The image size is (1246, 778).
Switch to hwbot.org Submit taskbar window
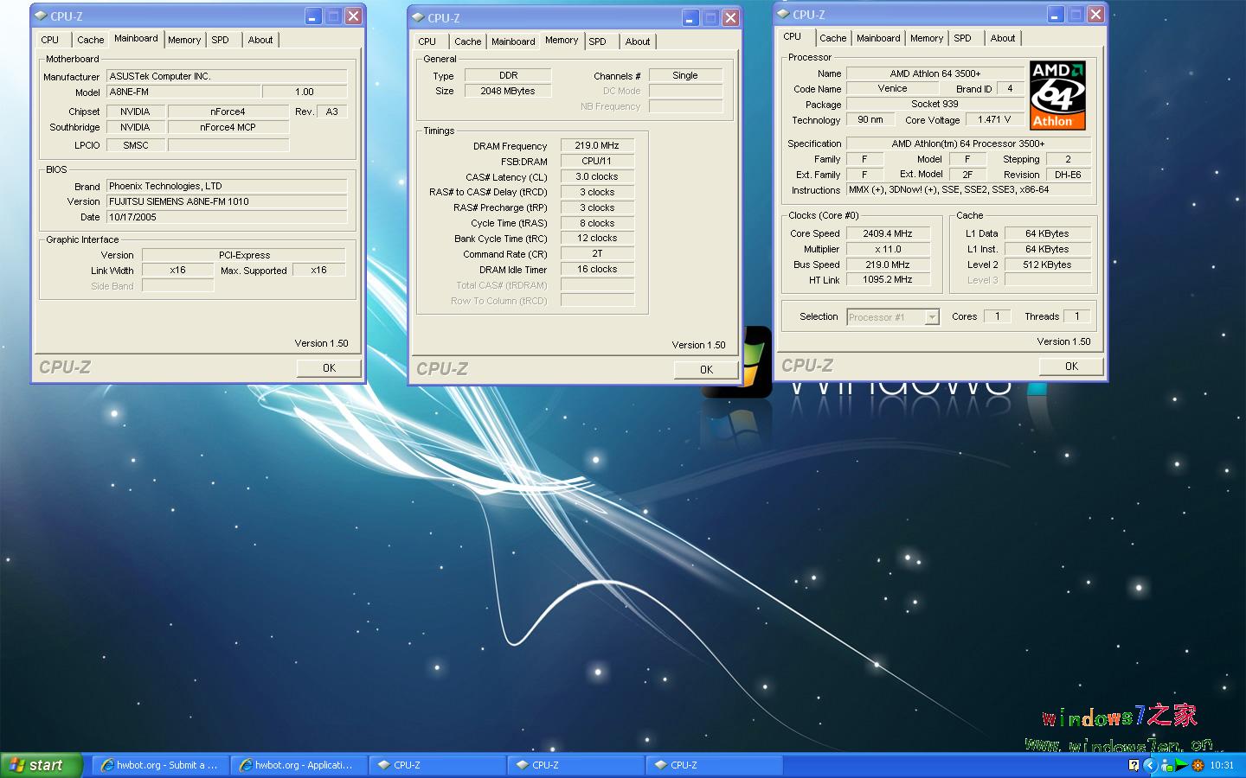tap(160, 765)
